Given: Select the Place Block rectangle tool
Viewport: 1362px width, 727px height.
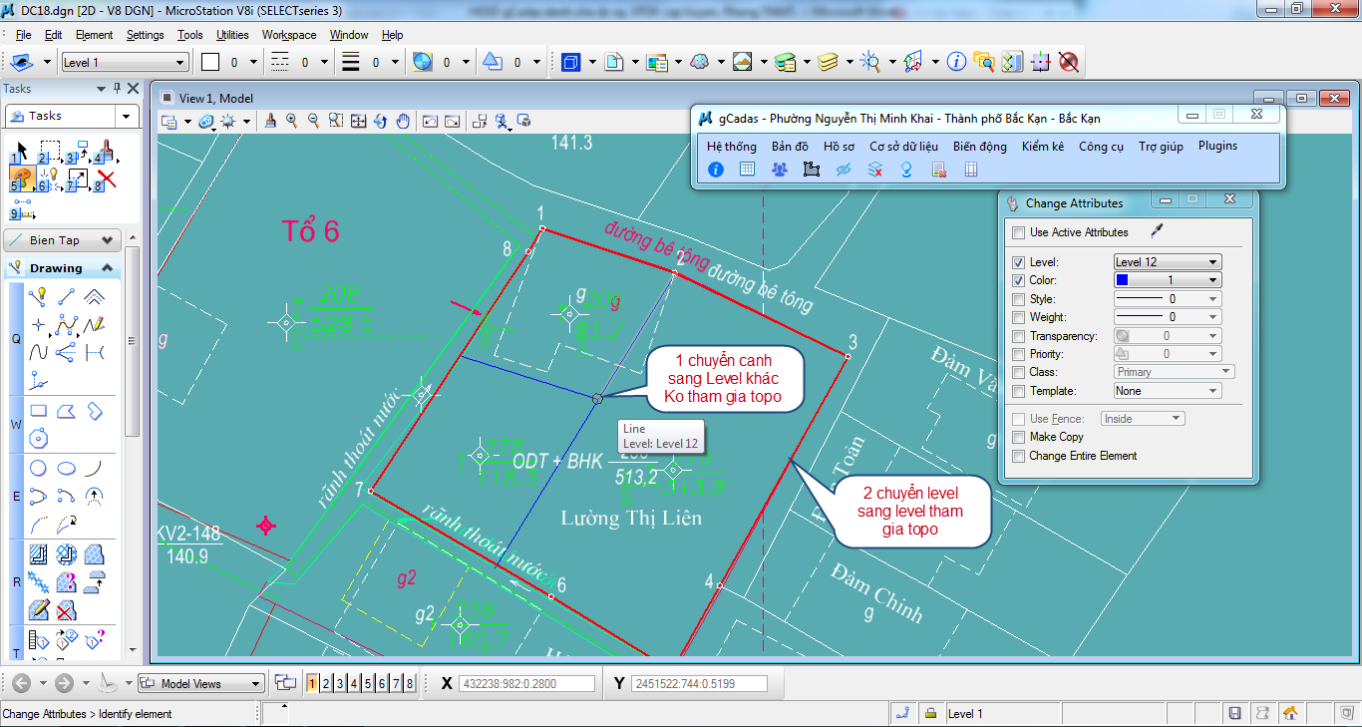Looking at the screenshot, I should tap(39, 411).
